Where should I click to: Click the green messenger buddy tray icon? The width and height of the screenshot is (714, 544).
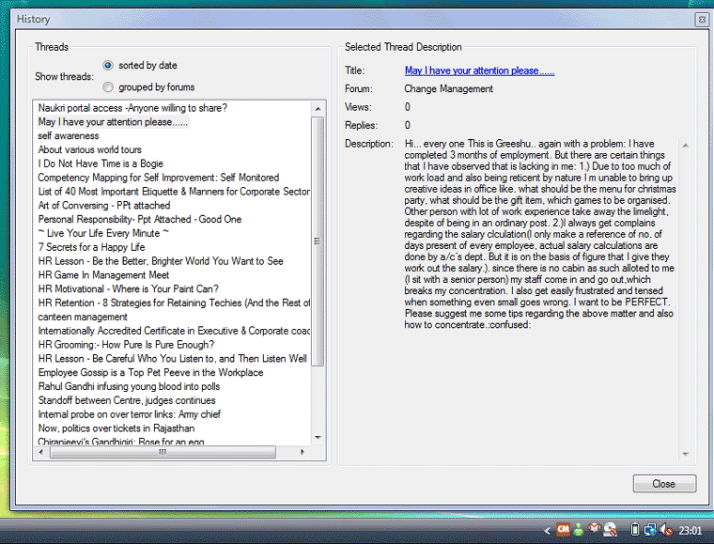(579, 529)
